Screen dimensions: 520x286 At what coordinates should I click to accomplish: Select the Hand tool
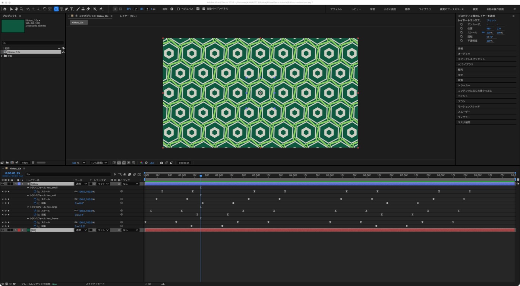point(16,9)
